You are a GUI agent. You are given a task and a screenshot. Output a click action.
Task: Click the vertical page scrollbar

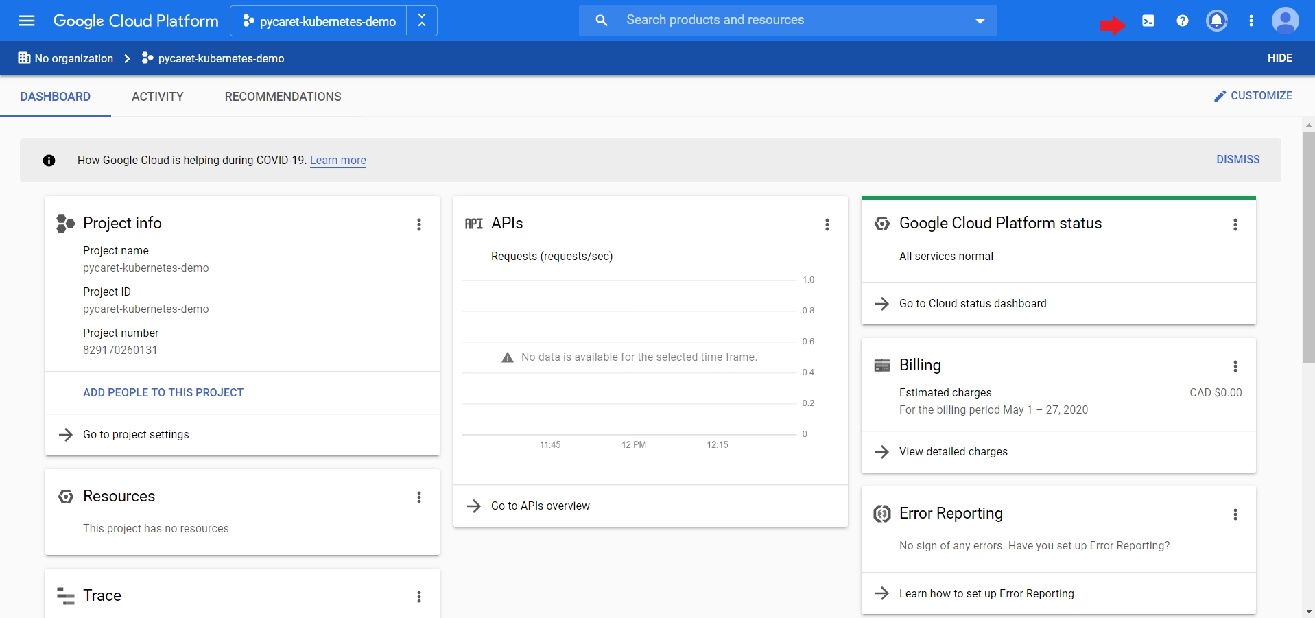coord(1308,247)
